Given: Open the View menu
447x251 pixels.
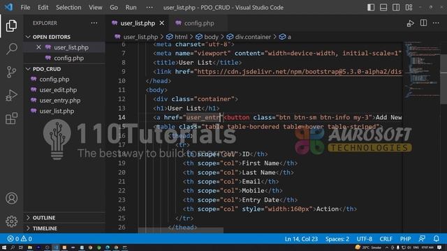Looking at the screenshot, I should 96,8.
